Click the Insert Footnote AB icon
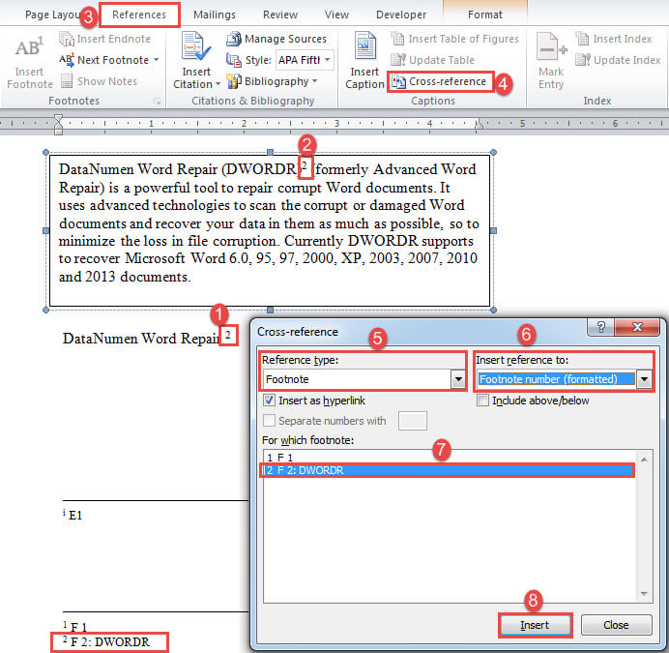 coord(29,47)
